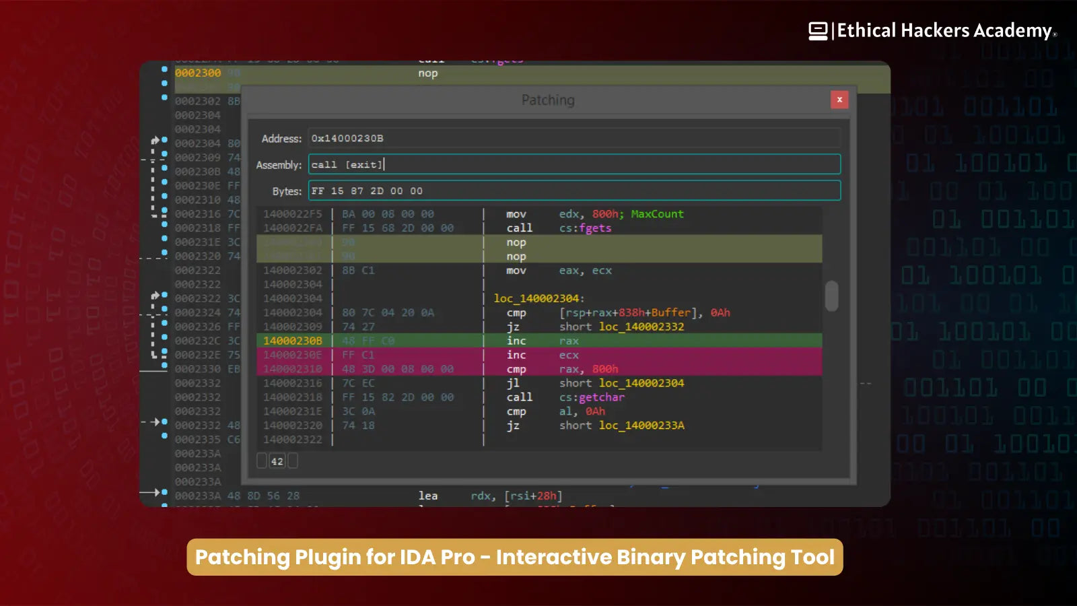Image resolution: width=1077 pixels, height=606 pixels.
Task: Click the MaxCount comment text
Action: (657, 213)
